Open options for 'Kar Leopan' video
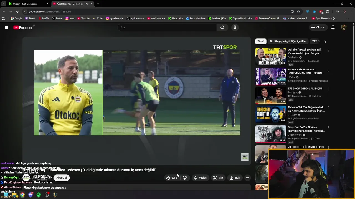This screenshot has width=355, height=199. [x=328, y=128]
